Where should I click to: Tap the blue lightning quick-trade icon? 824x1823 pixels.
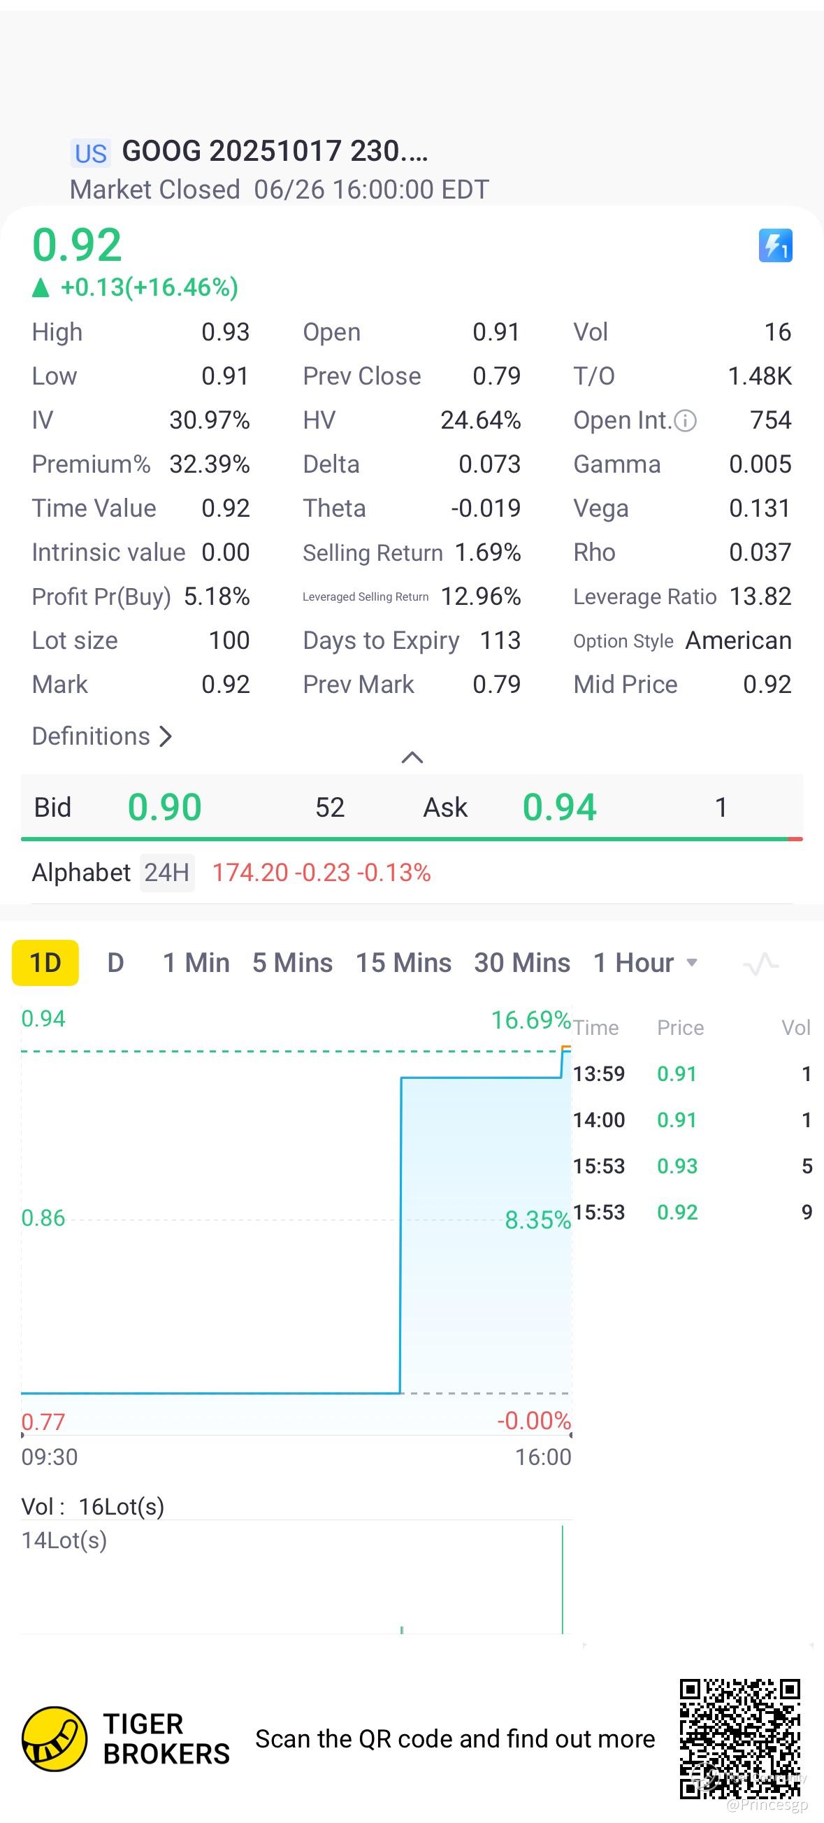[x=775, y=245]
